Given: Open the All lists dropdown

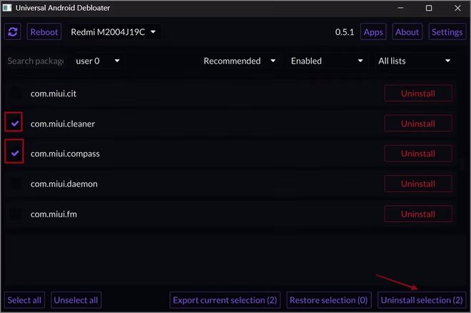Looking at the screenshot, I should (x=414, y=61).
